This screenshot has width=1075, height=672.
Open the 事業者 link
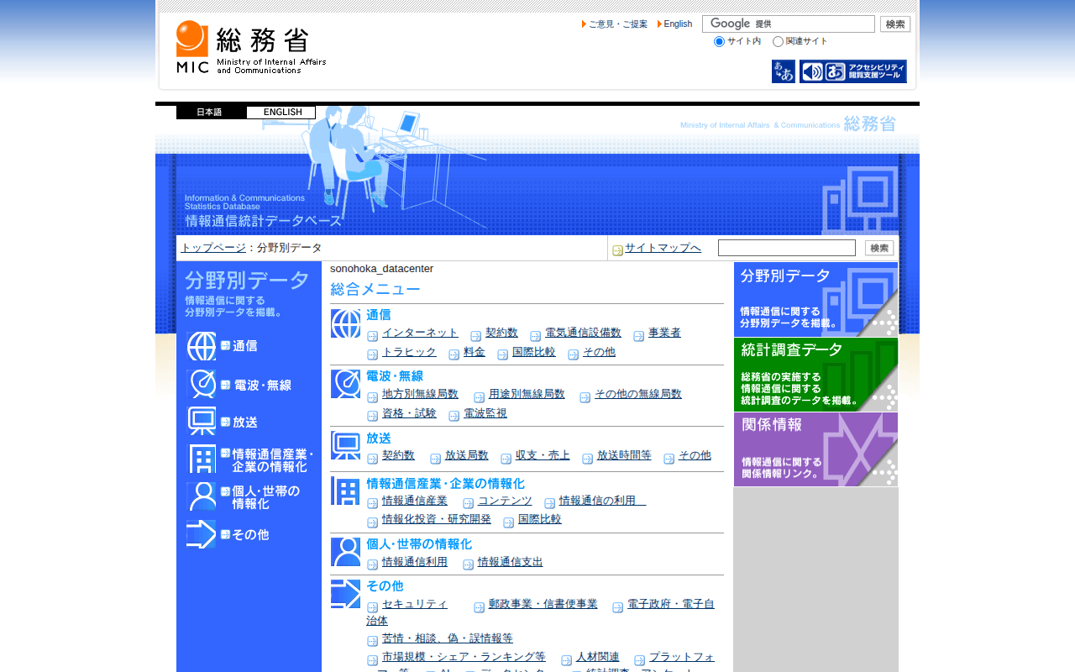[664, 333]
